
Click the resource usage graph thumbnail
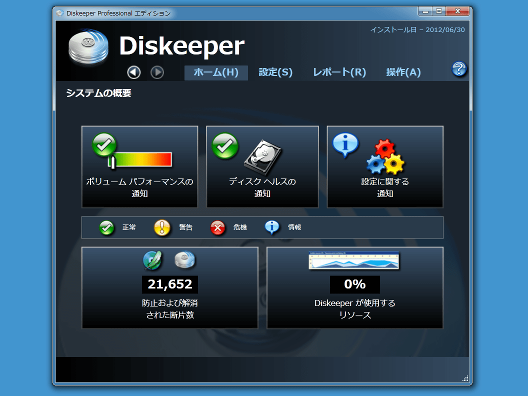354,260
